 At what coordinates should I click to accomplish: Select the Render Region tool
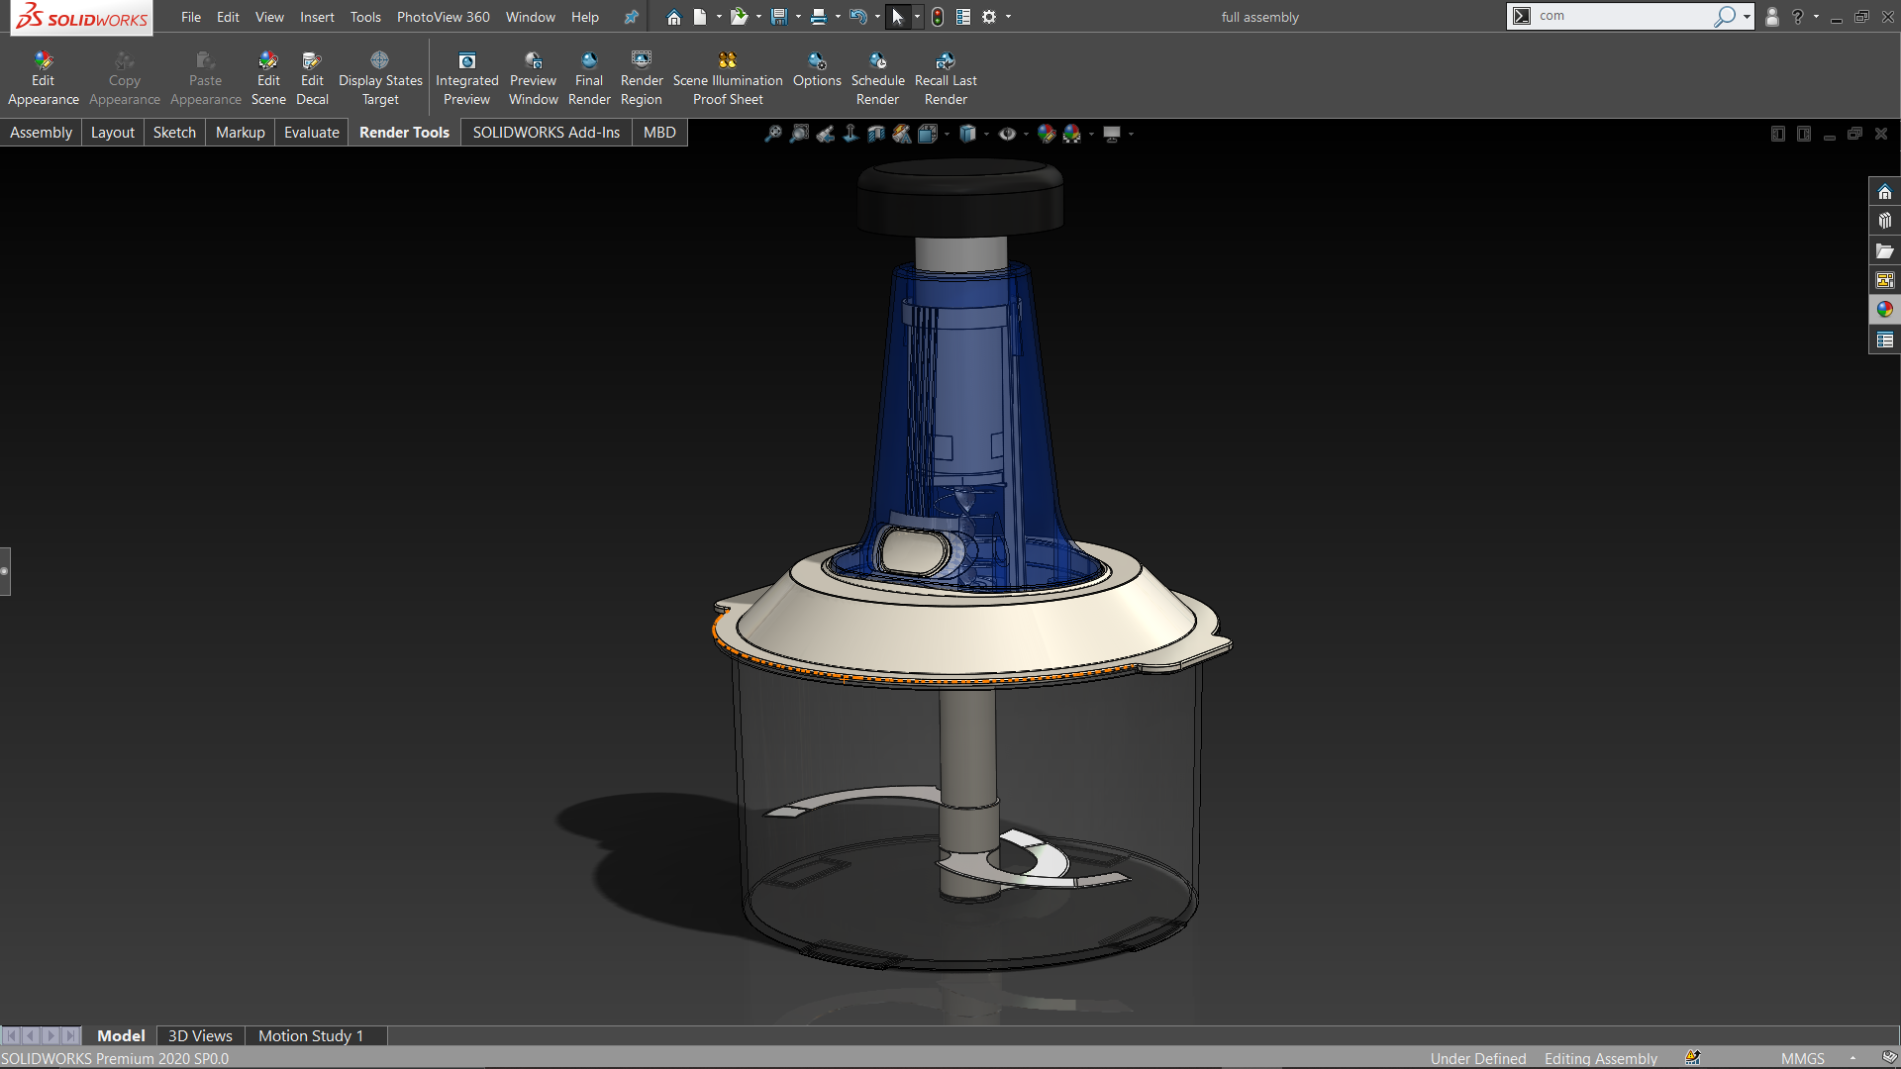tap(641, 61)
